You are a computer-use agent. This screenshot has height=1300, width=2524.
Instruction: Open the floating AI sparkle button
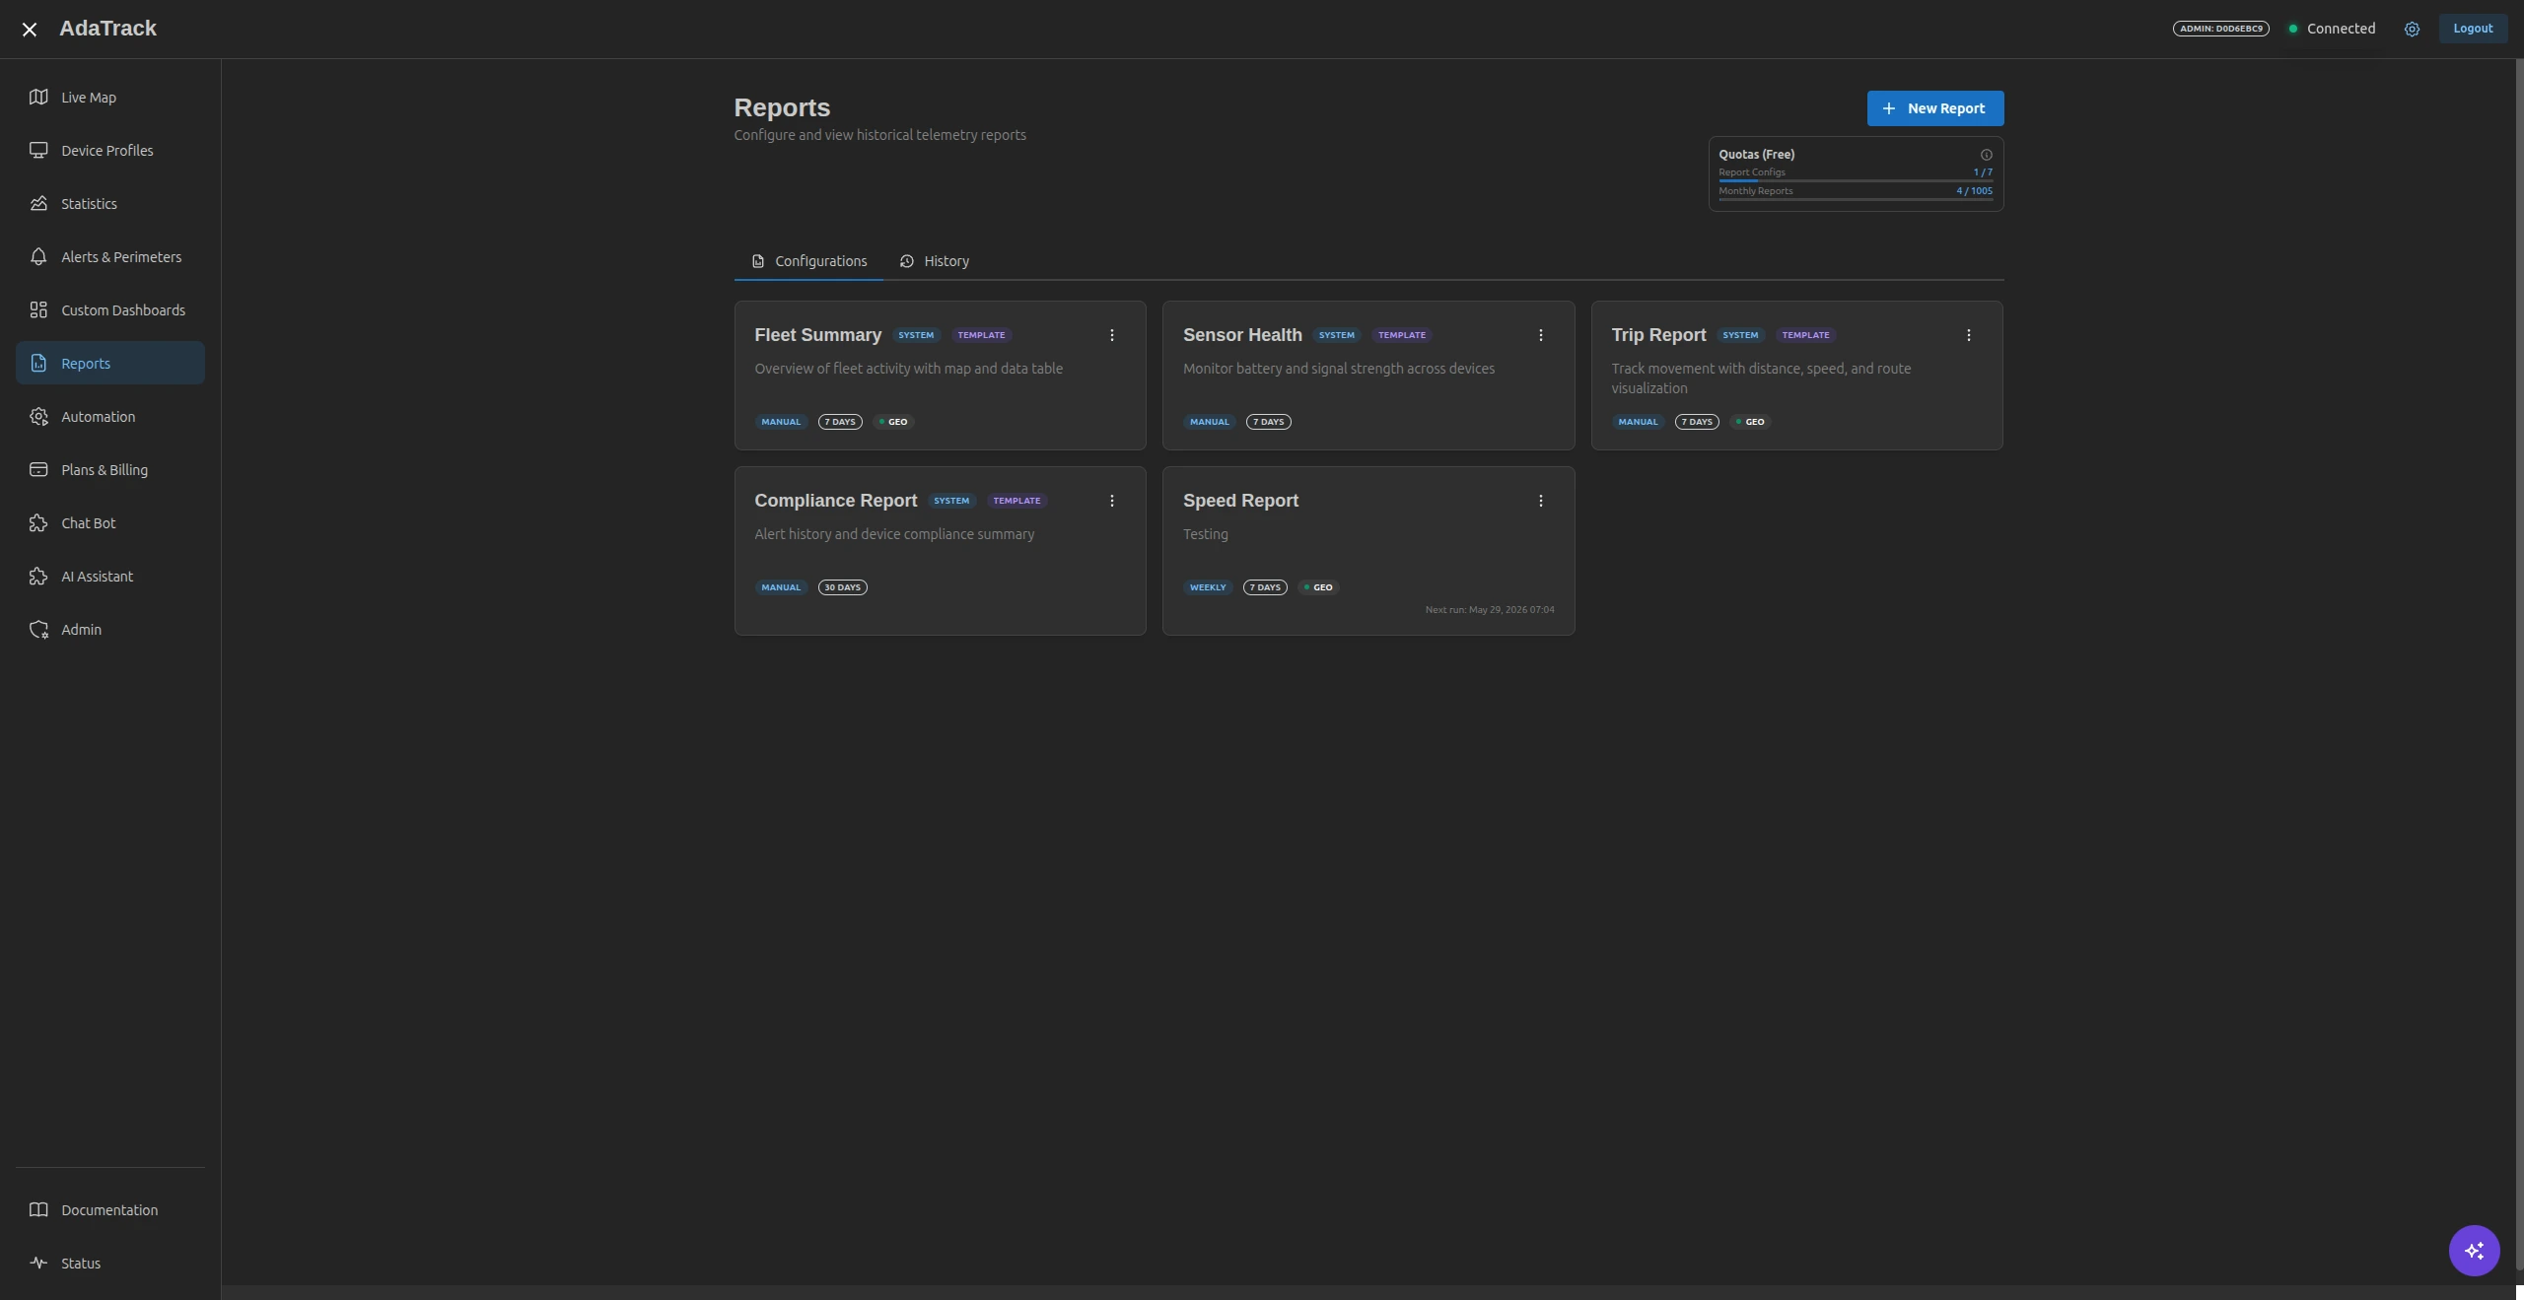tap(2474, 1251)
